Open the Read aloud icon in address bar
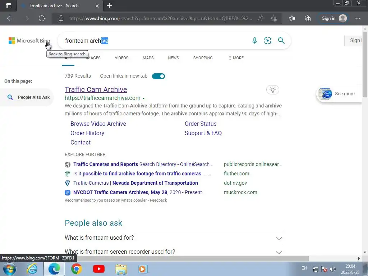 coord(261,18)
